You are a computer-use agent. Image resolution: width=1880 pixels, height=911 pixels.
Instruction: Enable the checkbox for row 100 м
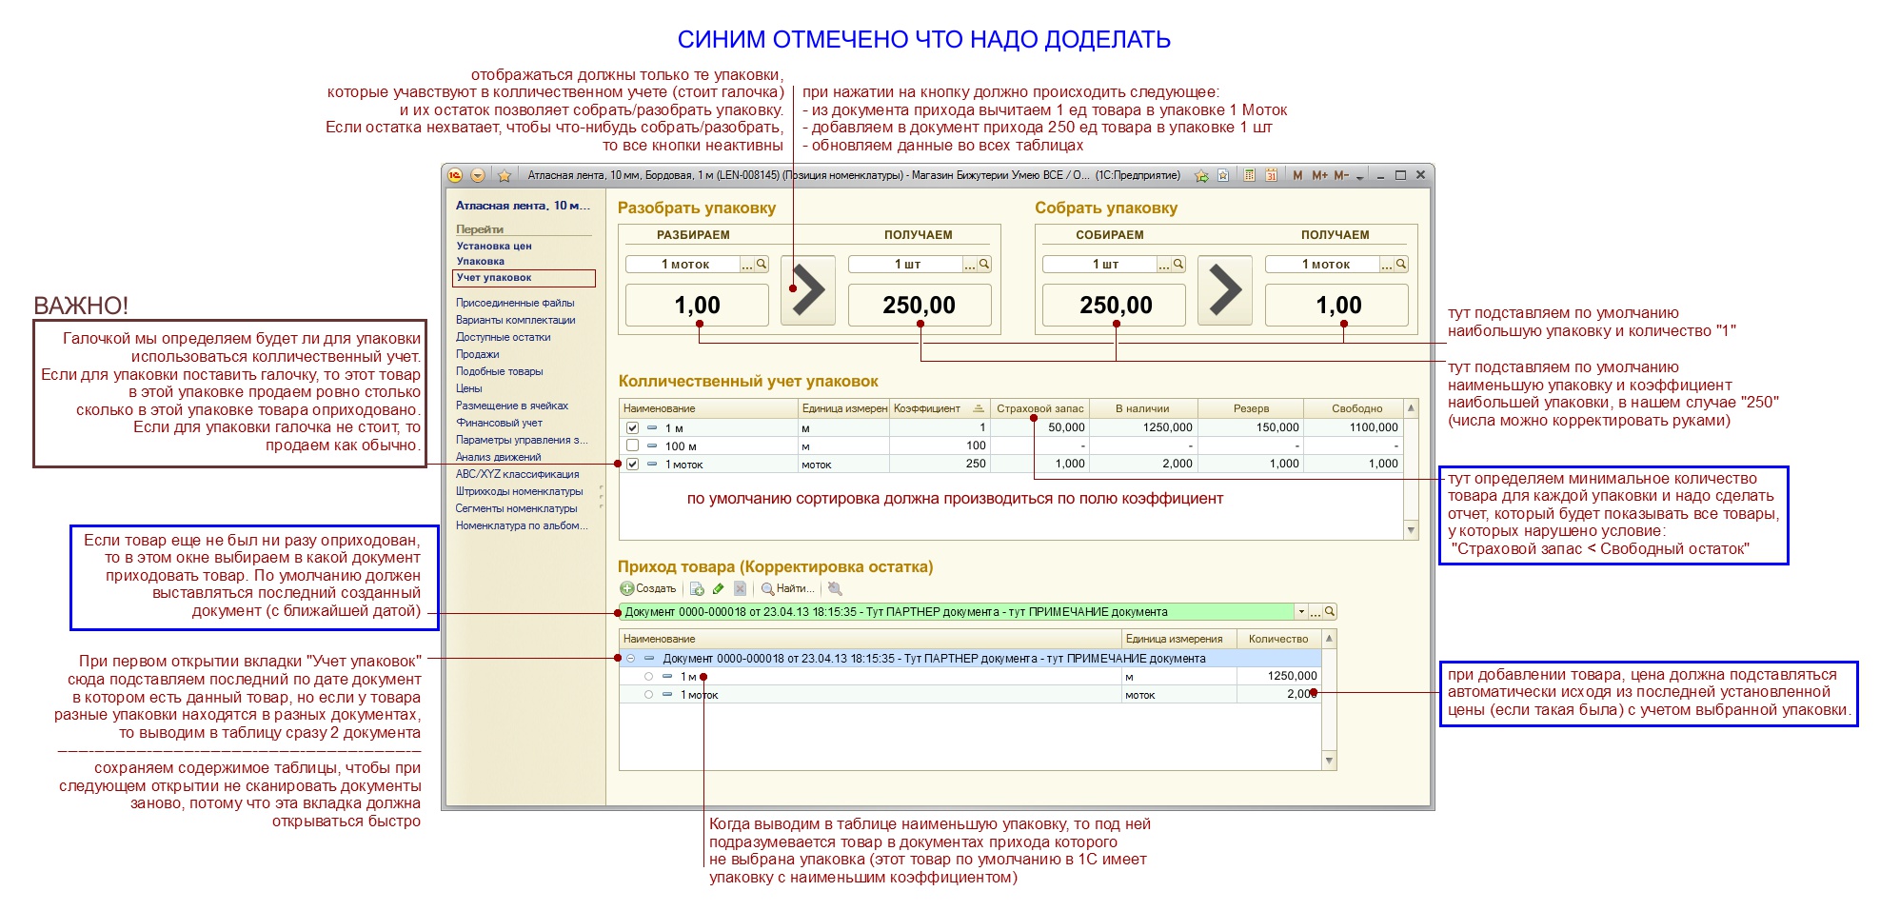(x=632, y=446)
